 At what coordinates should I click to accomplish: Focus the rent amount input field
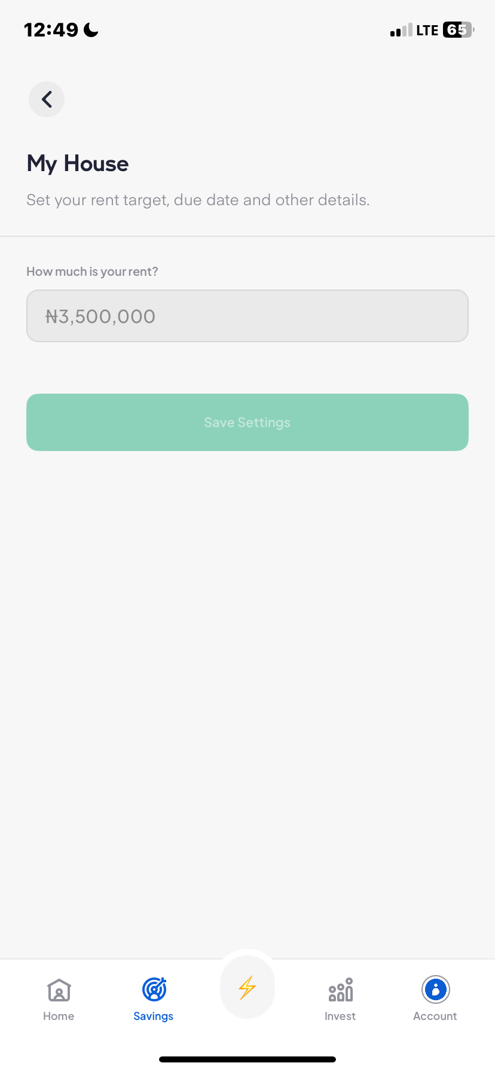[x=247, y=316]
